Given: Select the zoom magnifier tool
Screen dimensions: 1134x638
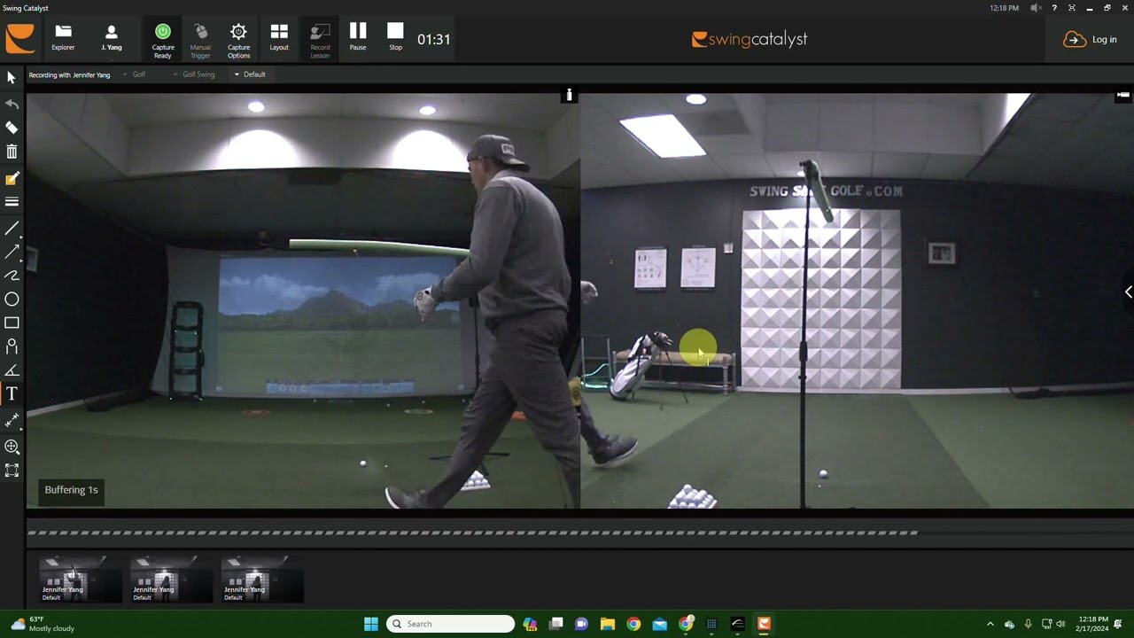Looking at the screenshot, I should pyautogui.click(x=12, y=447).
